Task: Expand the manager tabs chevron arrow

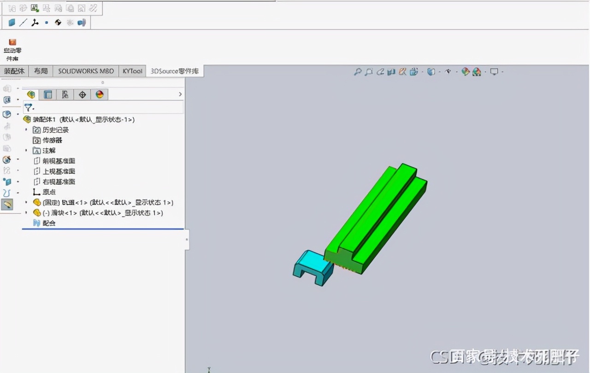Action: (x=180, y=94)
